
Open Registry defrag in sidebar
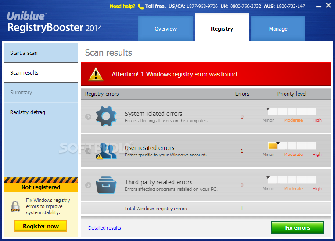click(x=40, y=112)
